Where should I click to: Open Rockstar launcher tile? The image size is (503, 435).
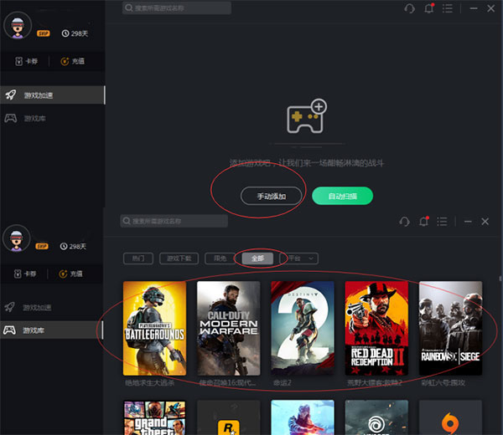tap(229, 417)
